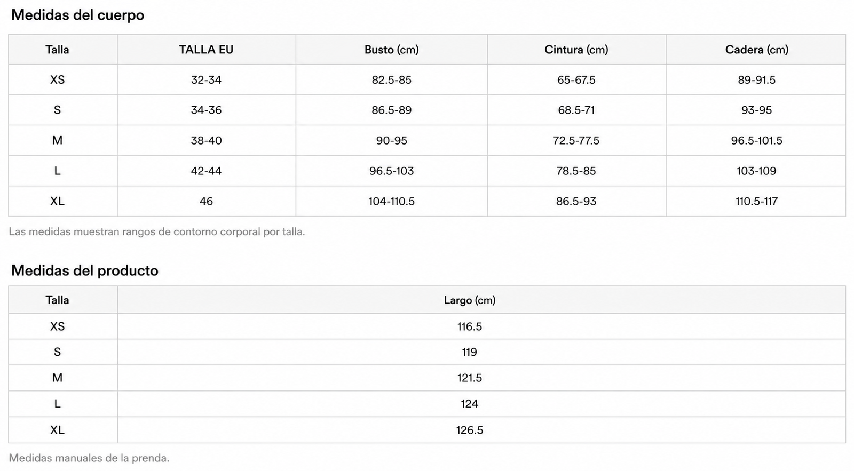
Task: Click waist value 78.5-85 for size L
Action: 576,171
